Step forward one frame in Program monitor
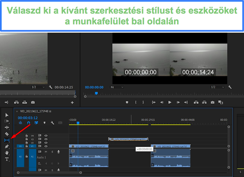The width and height of the screenshot is (244, 177). pos(178,102)
